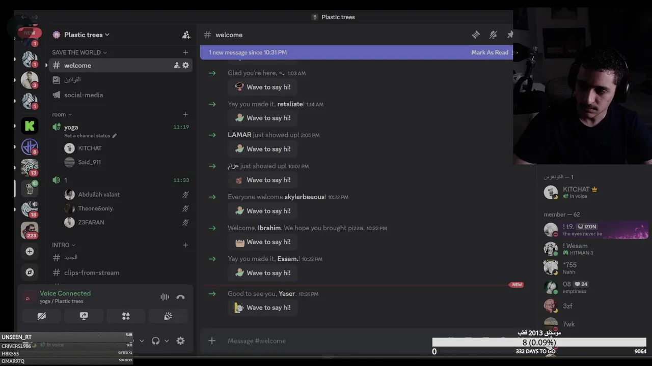
Task: Wave to say hi to retaliate
Action: [263, 118]
